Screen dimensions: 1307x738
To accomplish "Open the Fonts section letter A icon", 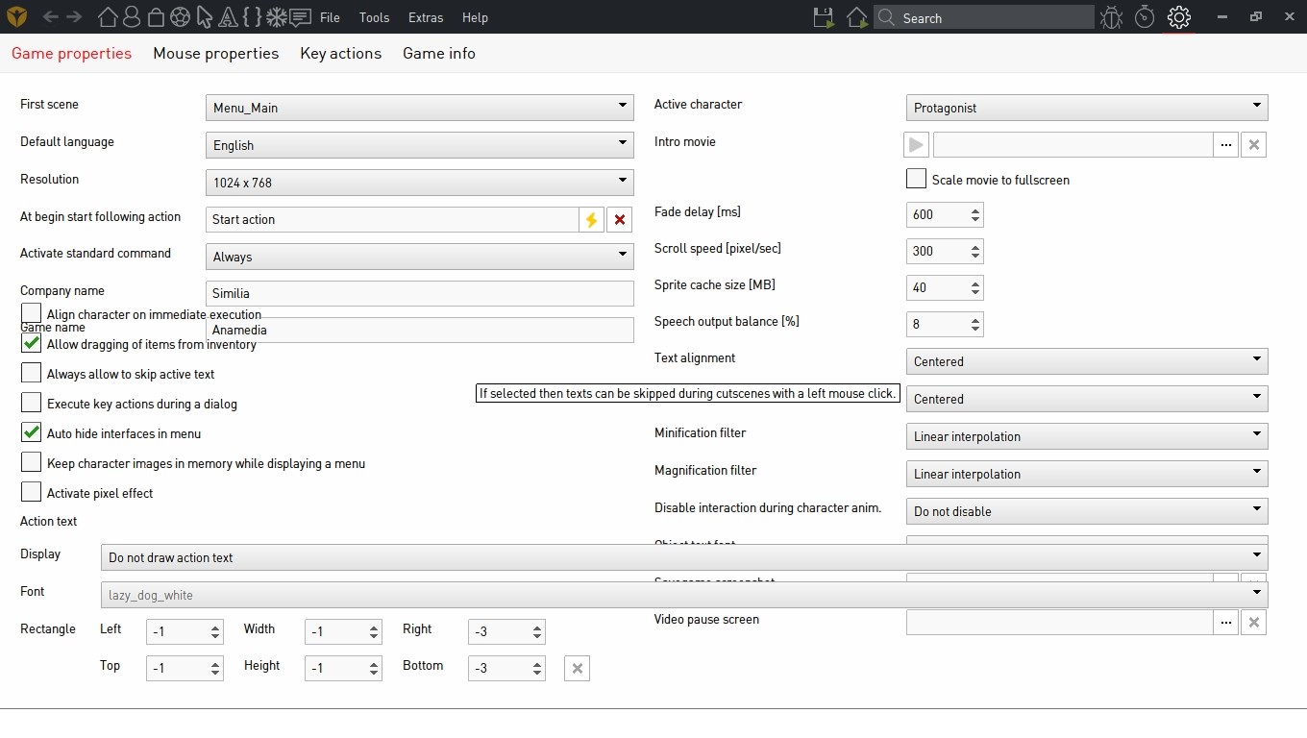I will click(x=228, y=17).
